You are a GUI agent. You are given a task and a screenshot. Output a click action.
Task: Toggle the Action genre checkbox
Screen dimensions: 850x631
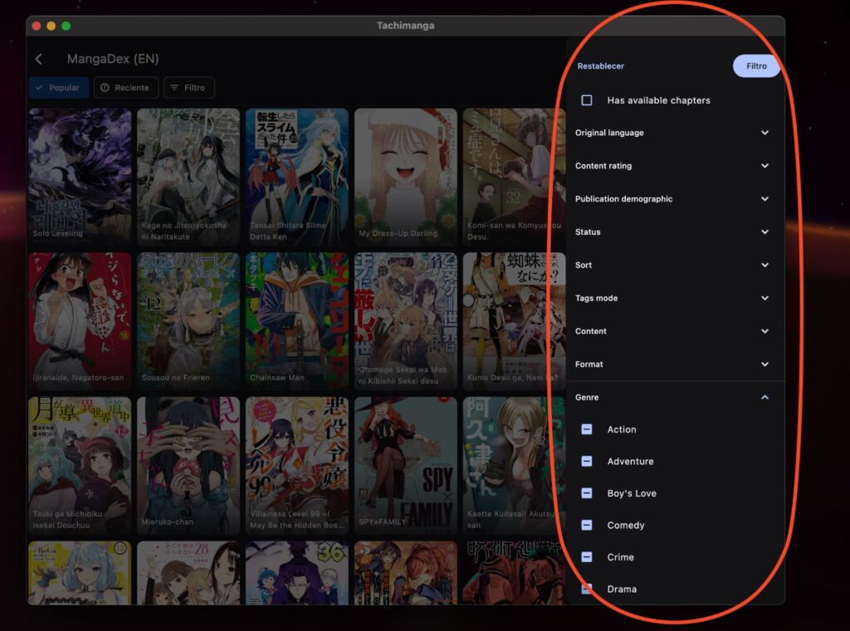coord(587,429)
